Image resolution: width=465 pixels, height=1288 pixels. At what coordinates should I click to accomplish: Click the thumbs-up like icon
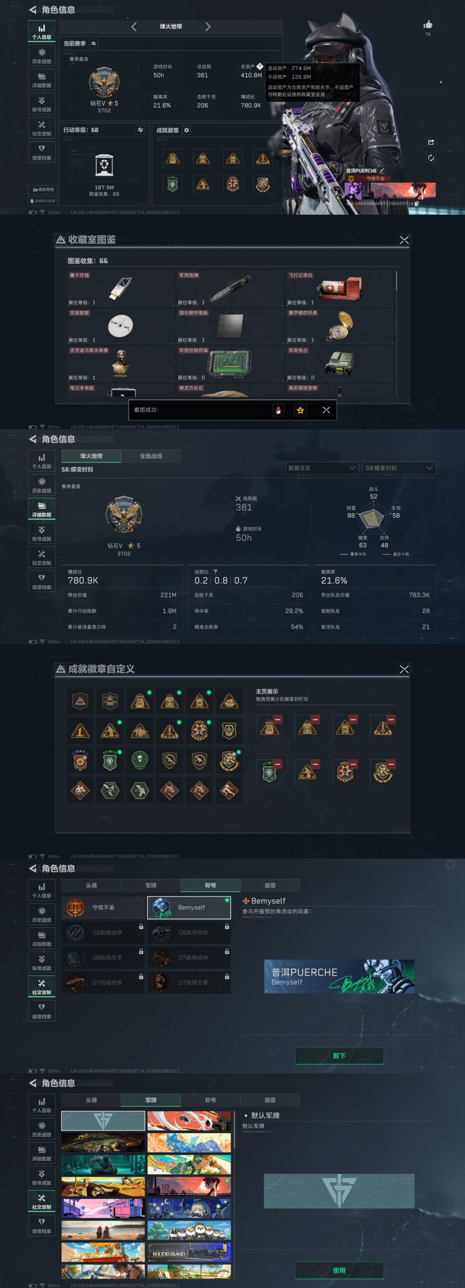[x=427, y=24]
